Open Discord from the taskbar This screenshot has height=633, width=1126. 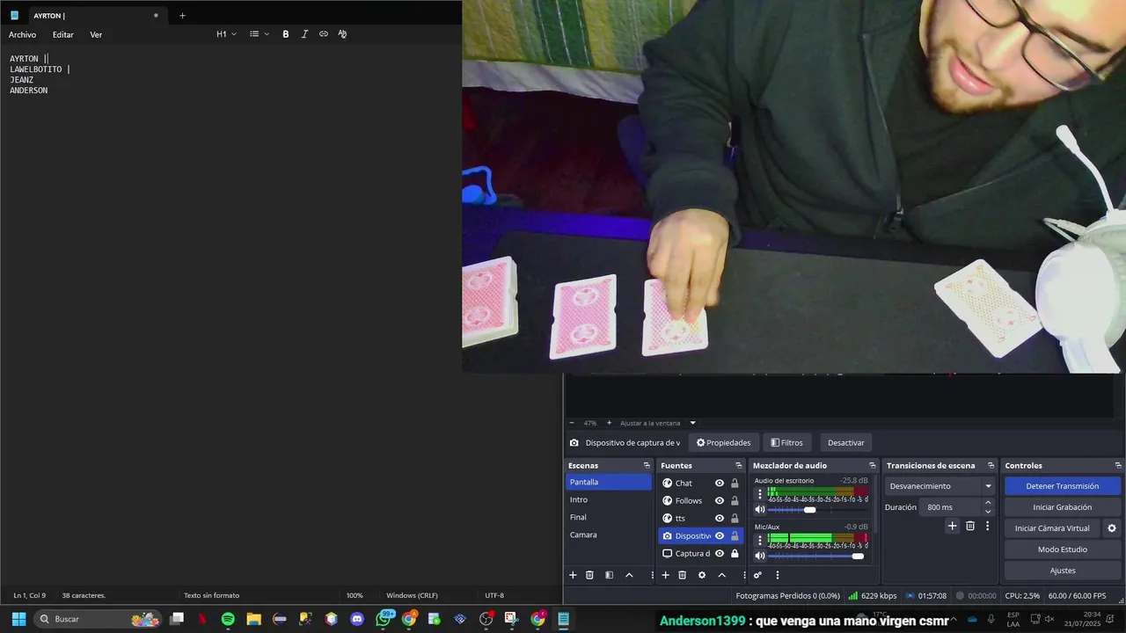click(357, 619)
